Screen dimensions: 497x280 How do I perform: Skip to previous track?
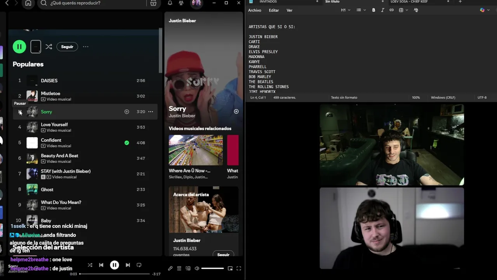[x=101, y=265]
